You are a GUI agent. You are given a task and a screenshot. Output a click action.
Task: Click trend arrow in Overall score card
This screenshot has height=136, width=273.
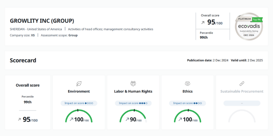19,119
